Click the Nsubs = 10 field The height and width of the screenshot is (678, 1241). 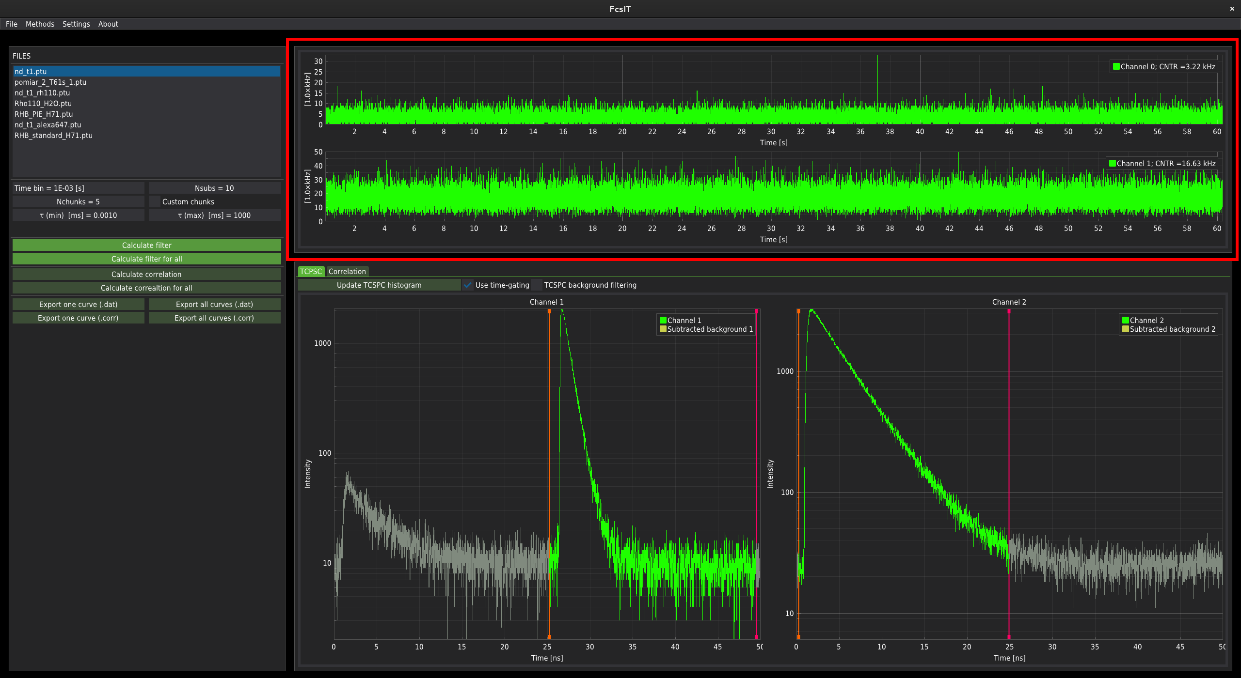point(214,188)
